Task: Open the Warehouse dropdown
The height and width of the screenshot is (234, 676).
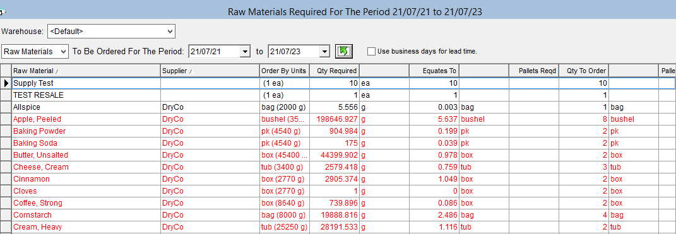Action: 170,32
